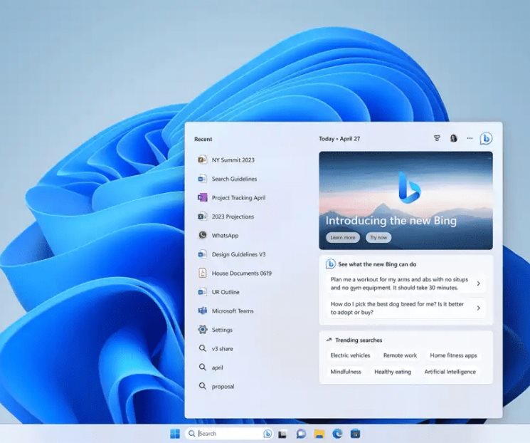Launch Microsoft Edge from the taskbar
This screenshot has height=443, width=530.
pos(337,434)
